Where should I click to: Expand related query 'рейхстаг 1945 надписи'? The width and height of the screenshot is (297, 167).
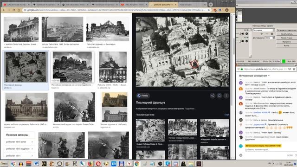(19, 149)
